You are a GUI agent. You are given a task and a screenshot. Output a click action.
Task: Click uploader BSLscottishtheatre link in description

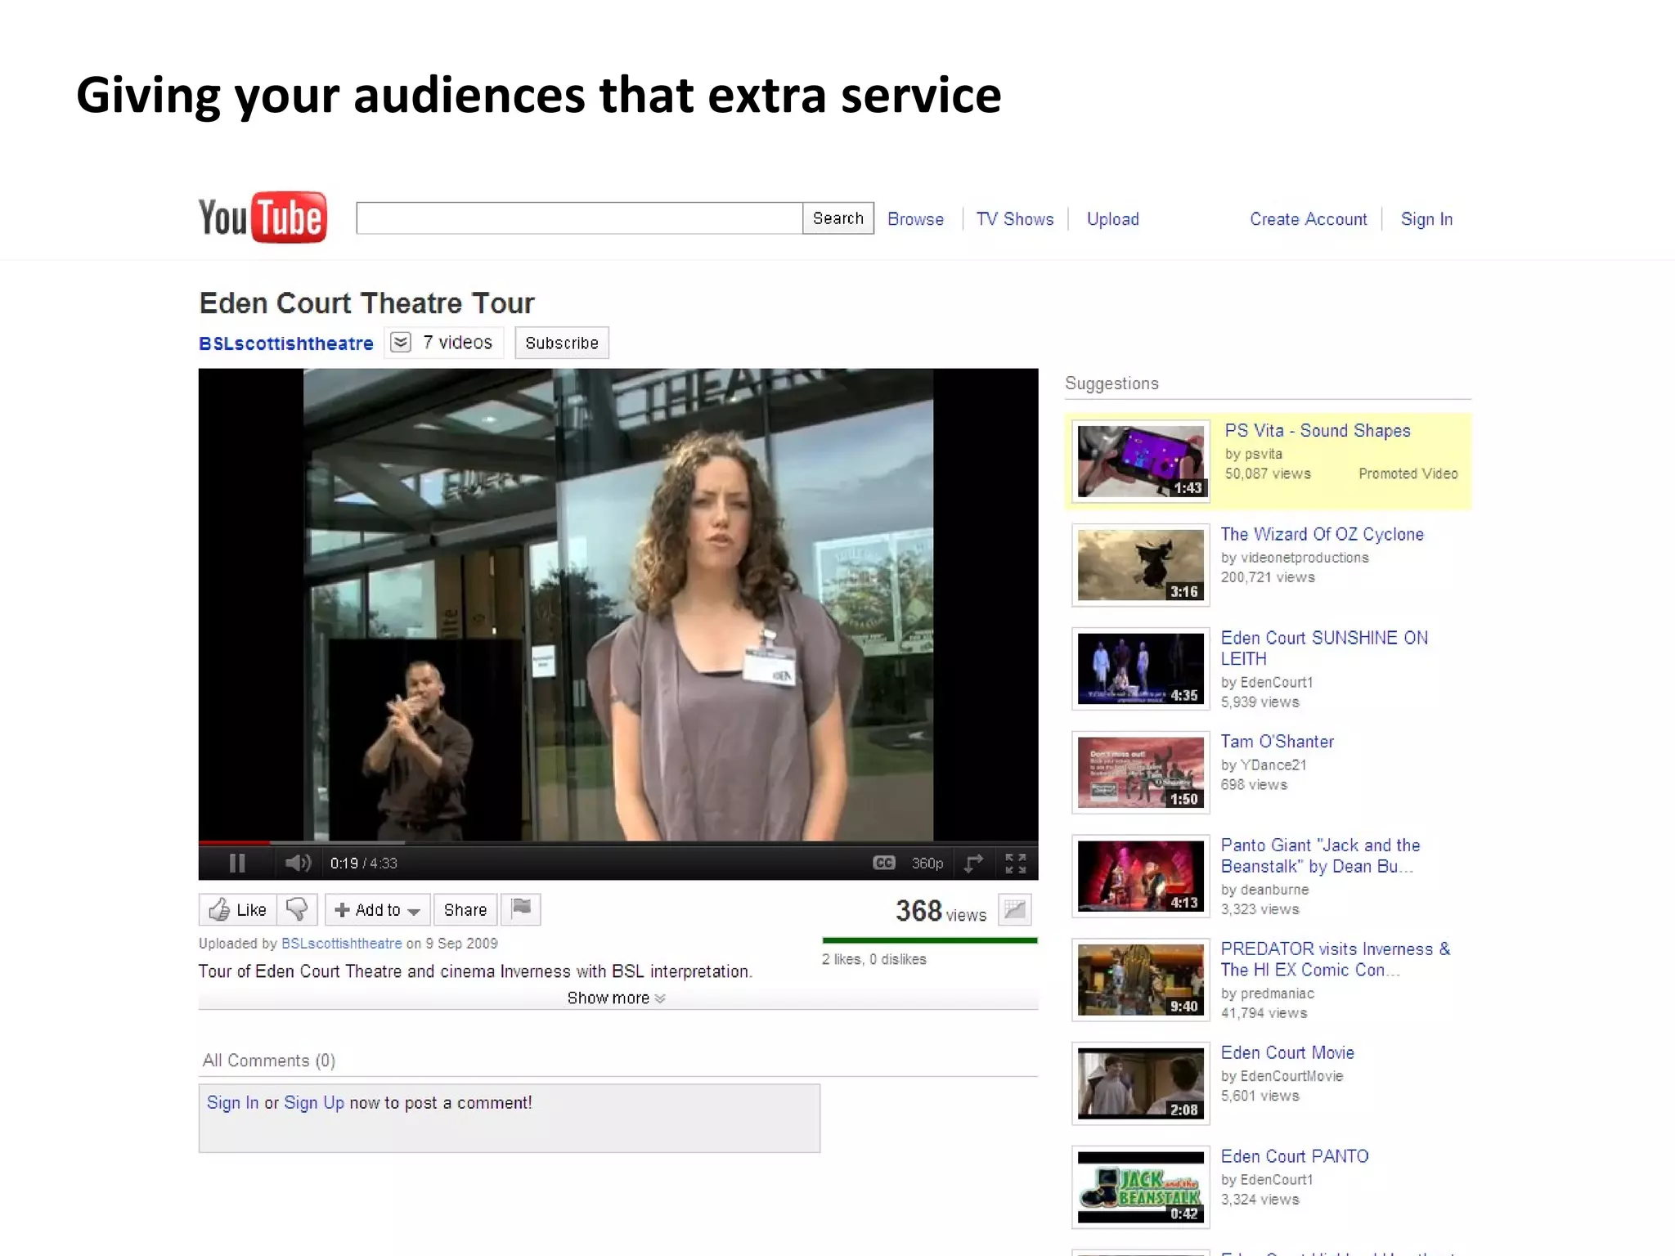click(341, 943)
